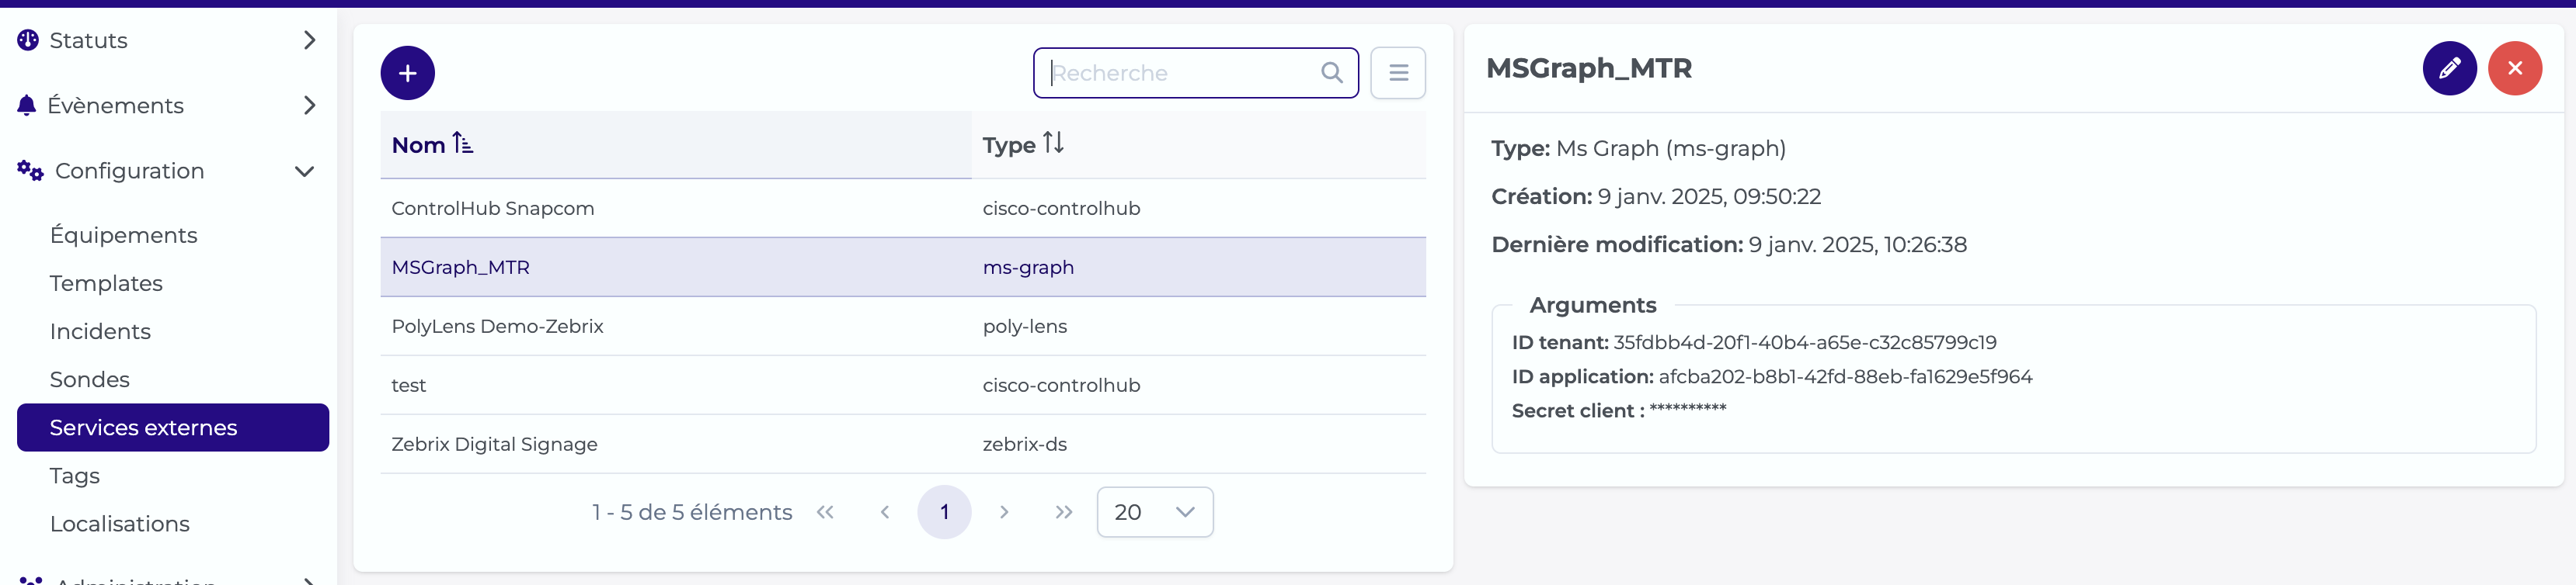
Task: Go to last page double-chevron
Action: pos(1063,512)
